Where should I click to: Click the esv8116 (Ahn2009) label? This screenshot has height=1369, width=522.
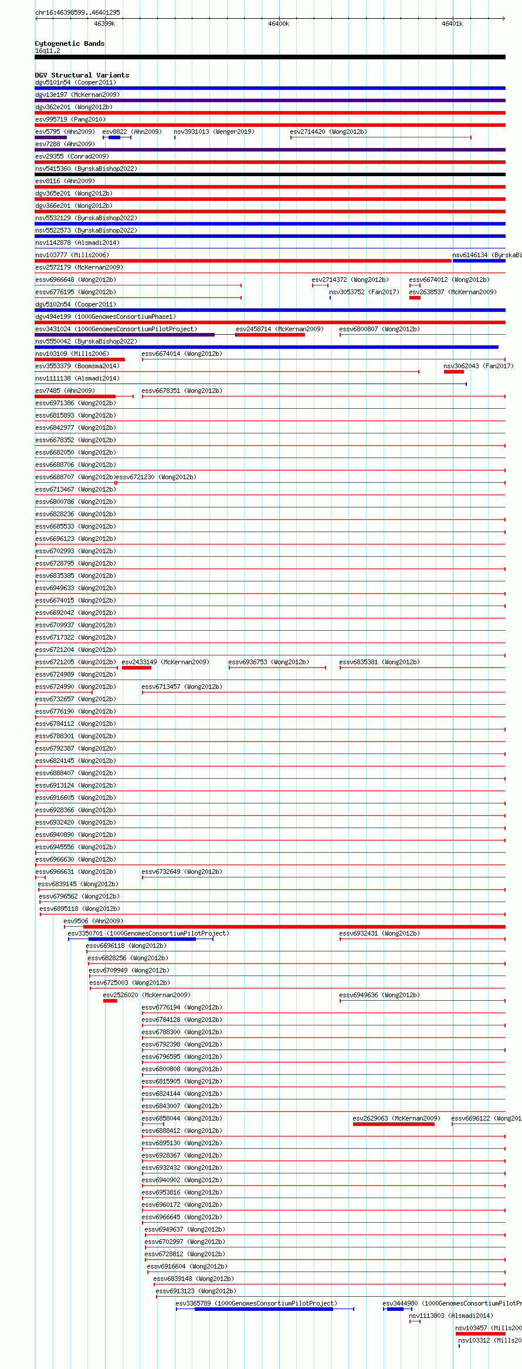point(65,181)
